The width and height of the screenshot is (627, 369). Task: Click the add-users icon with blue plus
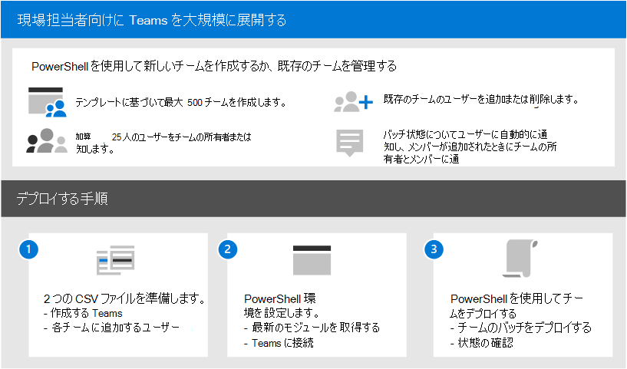tap(354, 102)
